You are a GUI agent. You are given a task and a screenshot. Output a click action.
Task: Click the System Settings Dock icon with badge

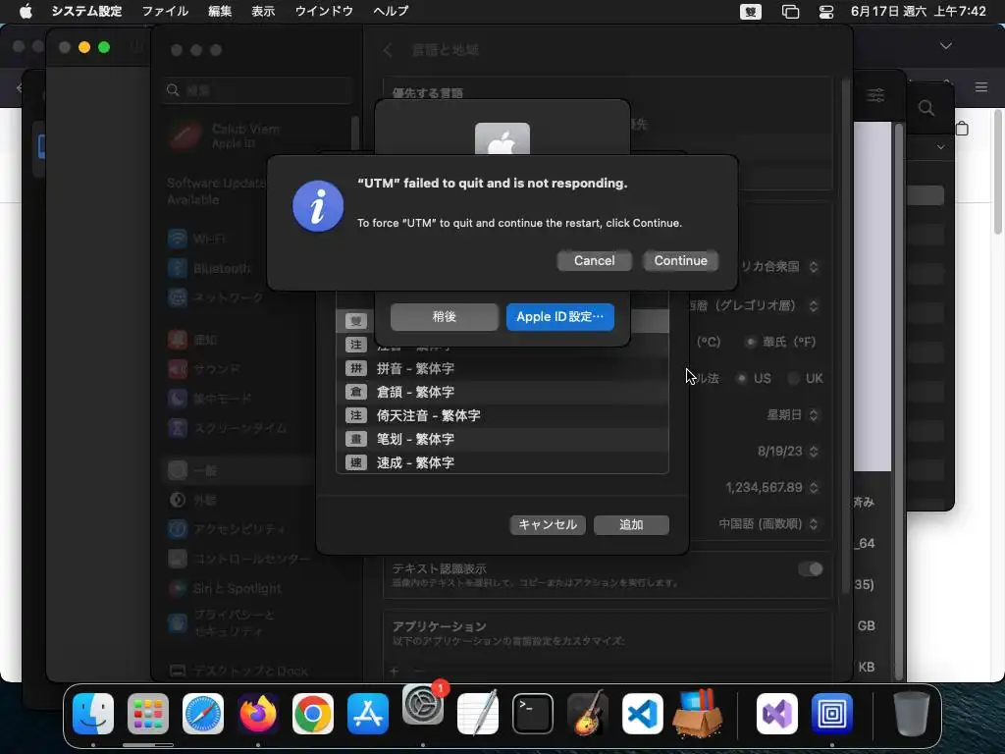tap(423, 705)
